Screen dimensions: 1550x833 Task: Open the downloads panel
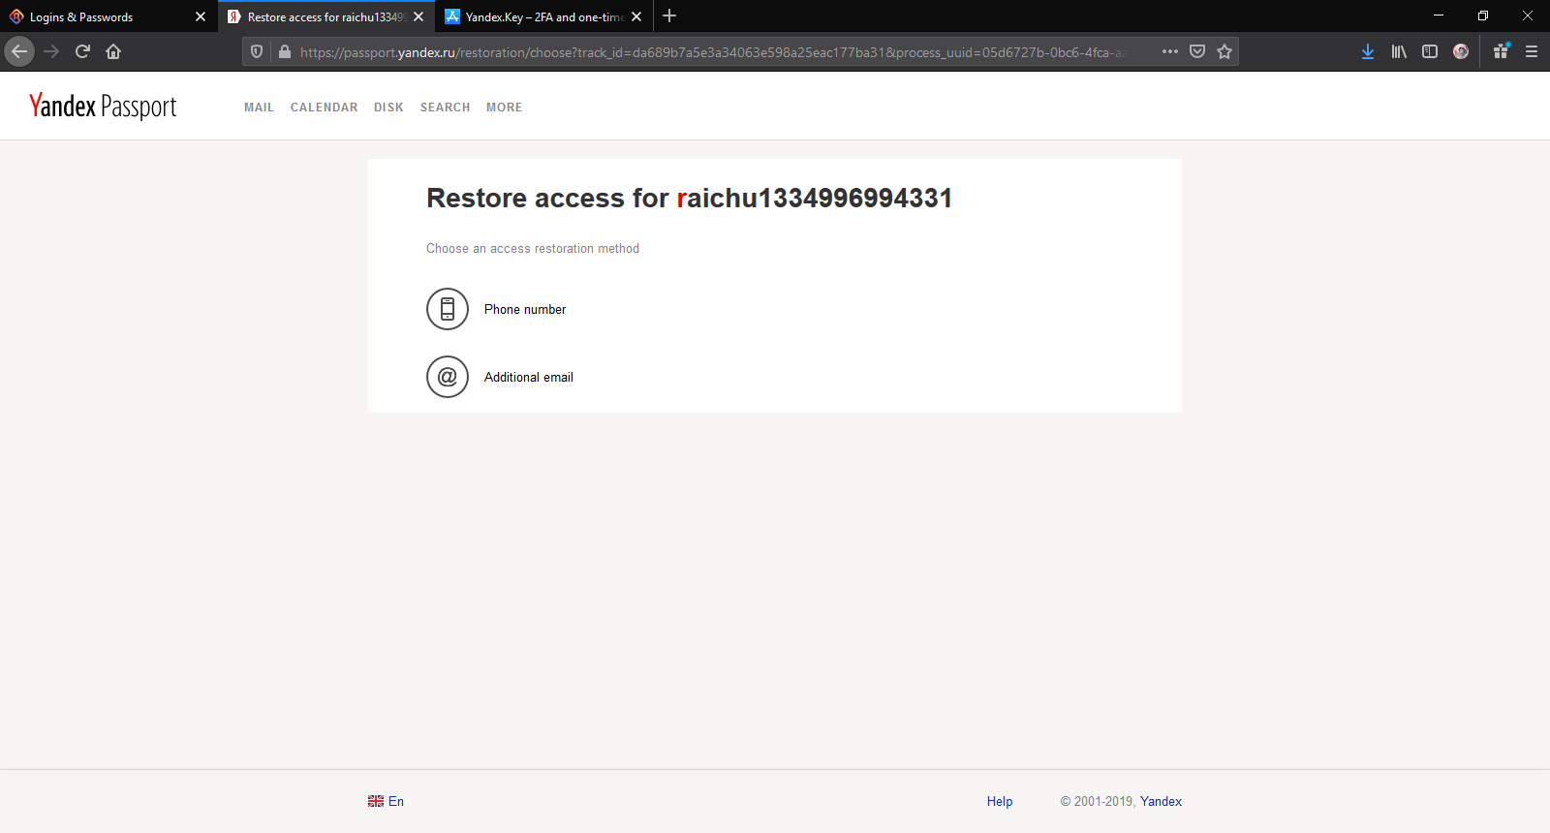coord(1368,51)
